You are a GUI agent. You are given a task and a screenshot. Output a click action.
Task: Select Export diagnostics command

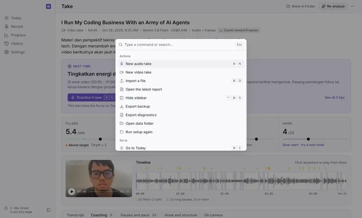(x=181, y=115)
